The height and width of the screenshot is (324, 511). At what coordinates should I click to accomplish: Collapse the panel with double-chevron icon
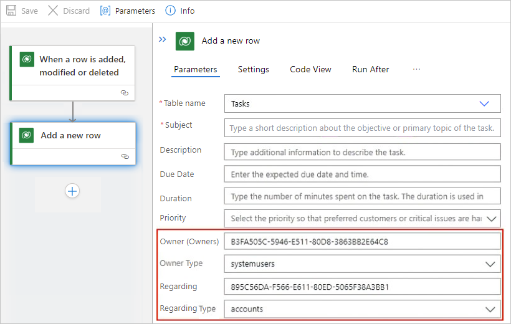click(162, 39)
